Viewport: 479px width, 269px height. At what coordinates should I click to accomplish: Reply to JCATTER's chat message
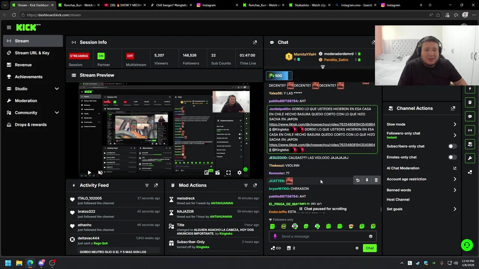(358, 180)
